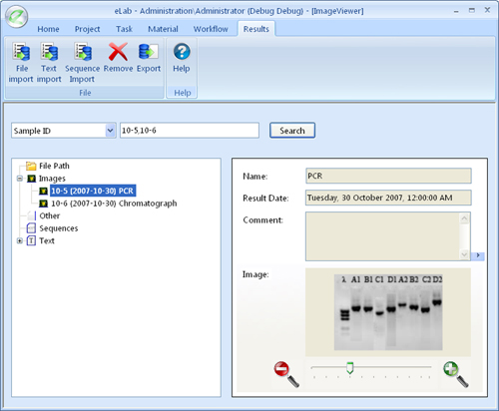Select the 'Sequences' tree row
Screen dimensions: 499x411
pos(59,228)
